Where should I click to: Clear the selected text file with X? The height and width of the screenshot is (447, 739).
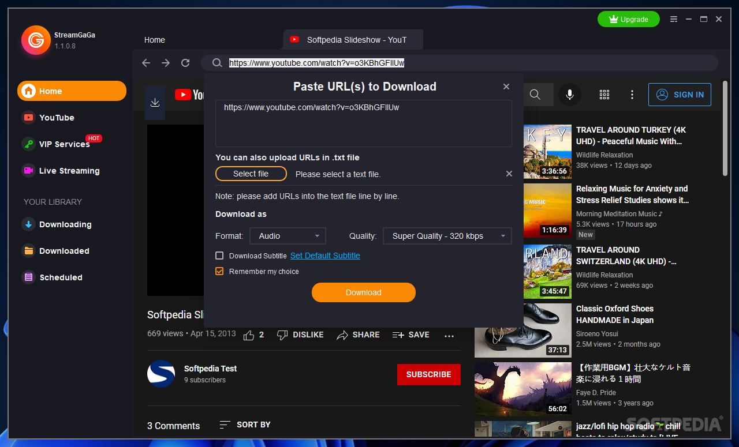click(x=509, y=174)
